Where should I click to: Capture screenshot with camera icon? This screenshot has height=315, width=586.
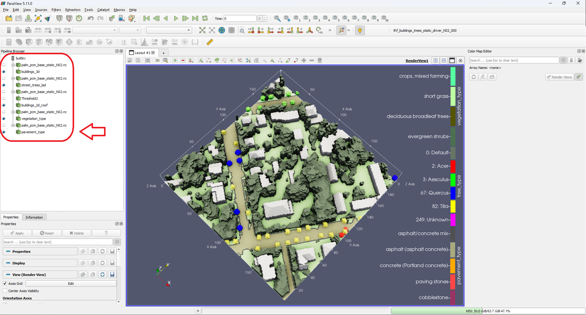(x=148, y=60)
